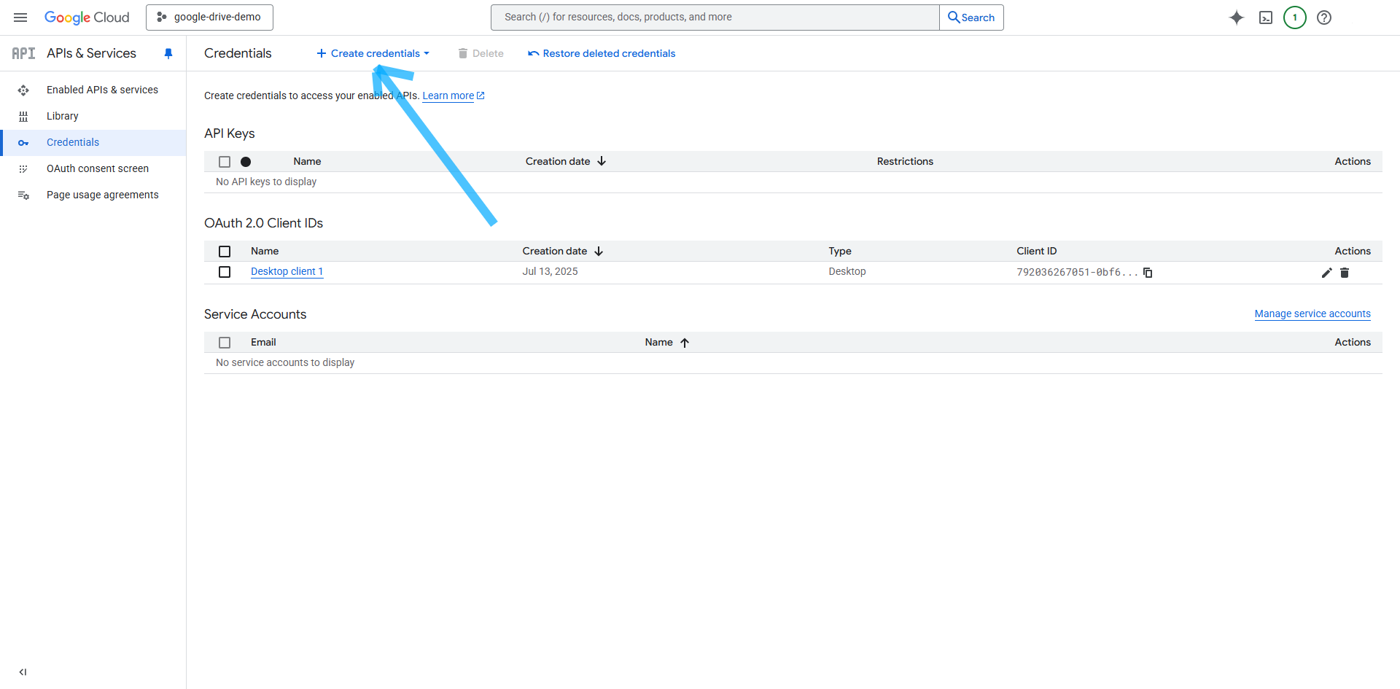Click the Service Accounts Email column header
This screenshot has width=1400, height=689.
[263, 342]
